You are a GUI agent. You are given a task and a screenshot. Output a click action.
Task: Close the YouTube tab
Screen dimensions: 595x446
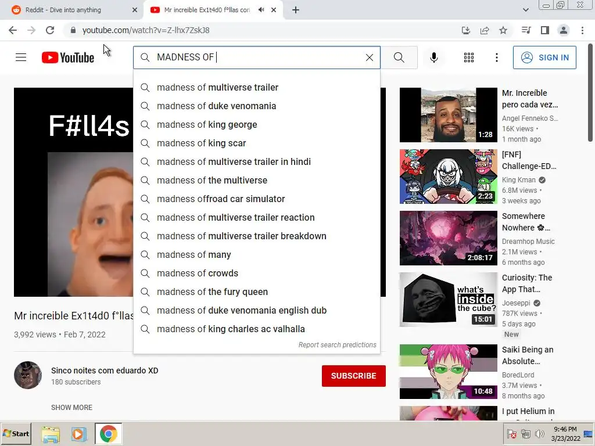point(274,10)
